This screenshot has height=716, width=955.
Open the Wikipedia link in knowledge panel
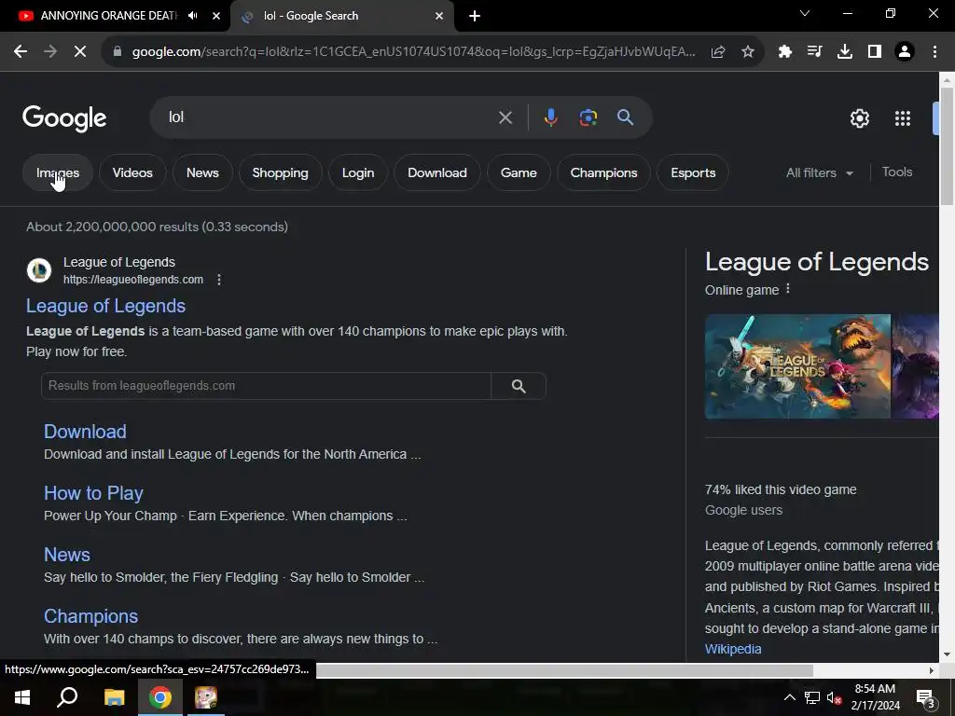[733, 649]
